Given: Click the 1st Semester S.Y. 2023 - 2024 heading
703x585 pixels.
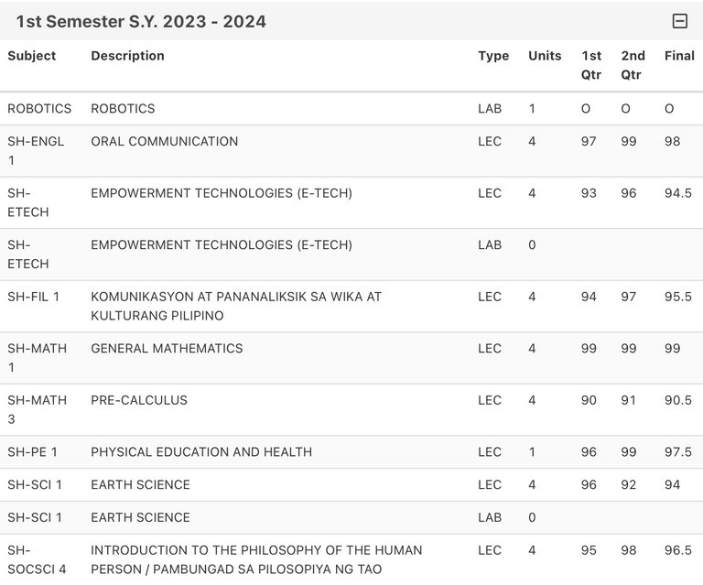Looking at the screenshot, I should (x=141, y=22).
